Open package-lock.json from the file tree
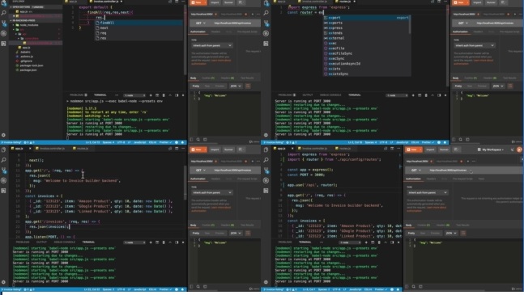Viewport: 524px width, 295px height. (32, 65)
